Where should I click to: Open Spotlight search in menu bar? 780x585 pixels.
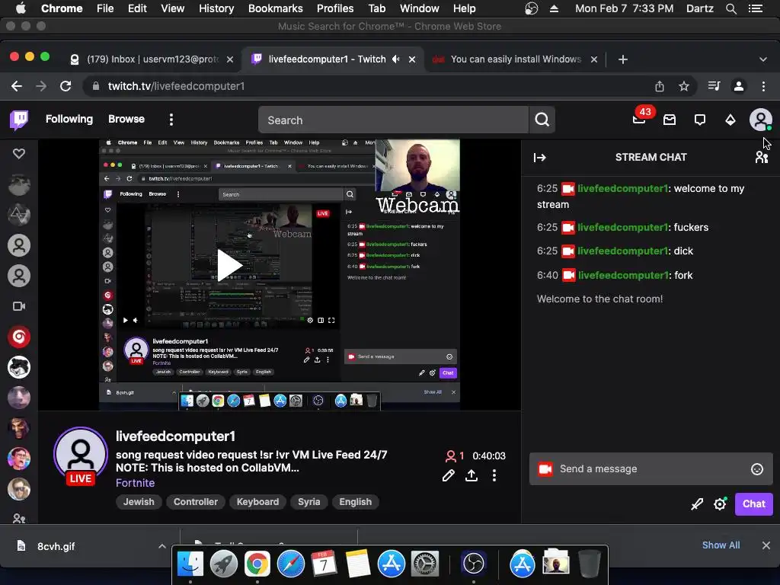click(x=730, y=8)
